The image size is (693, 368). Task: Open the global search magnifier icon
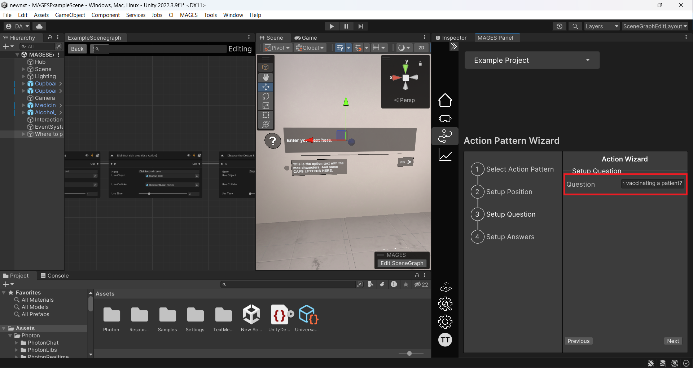coord(575,26)
